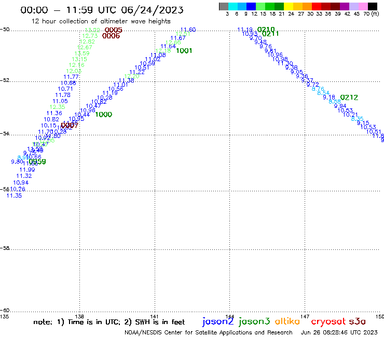Select the black swatch at the legend's end

click(372, 6)
